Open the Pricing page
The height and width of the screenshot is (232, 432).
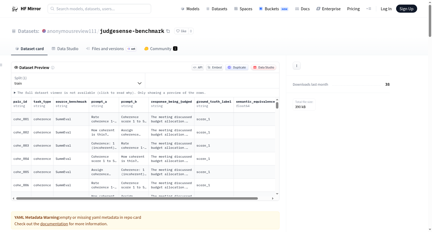pos(353,9)
